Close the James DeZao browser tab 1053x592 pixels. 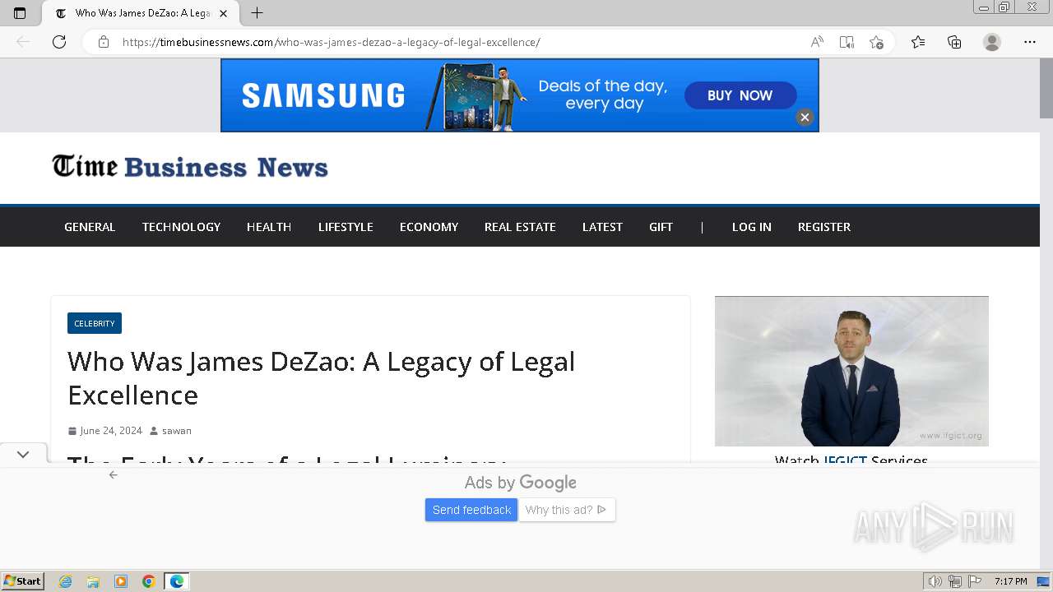point(223,13)
